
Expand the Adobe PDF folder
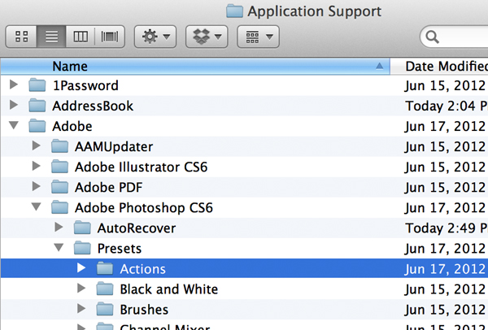click(36, 186)
